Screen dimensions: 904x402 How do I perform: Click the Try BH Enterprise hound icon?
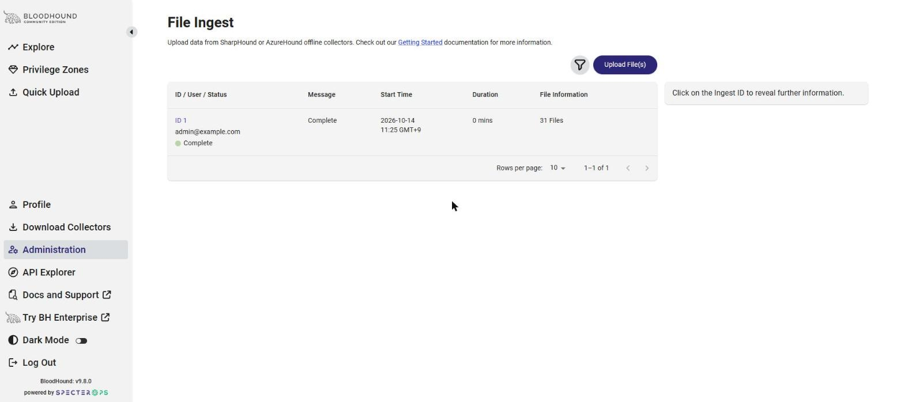click(x=13, y=317)
